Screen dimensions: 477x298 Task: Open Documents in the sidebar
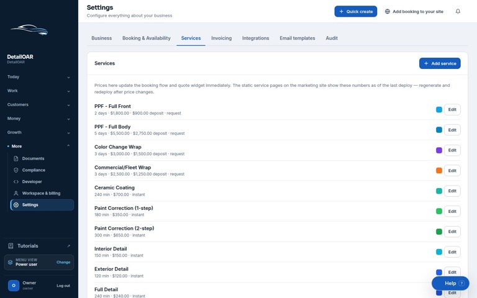click(x=42, y=158)
